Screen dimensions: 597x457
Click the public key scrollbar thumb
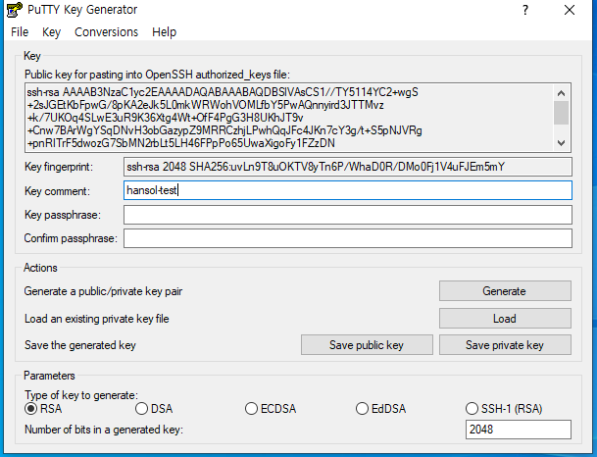tap(561, 113)
